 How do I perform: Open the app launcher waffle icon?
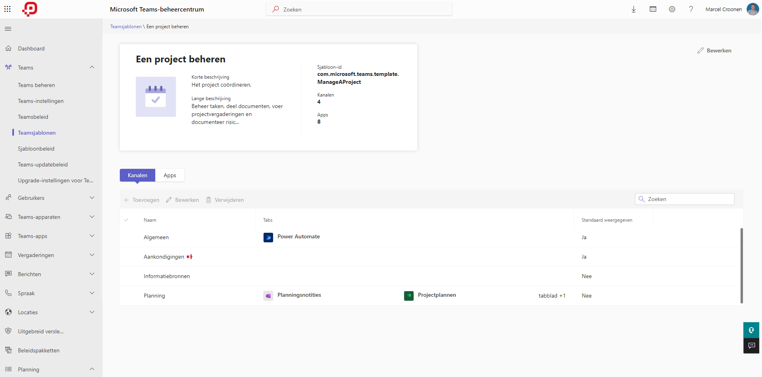pyautogui.click(x=8, y=9)
